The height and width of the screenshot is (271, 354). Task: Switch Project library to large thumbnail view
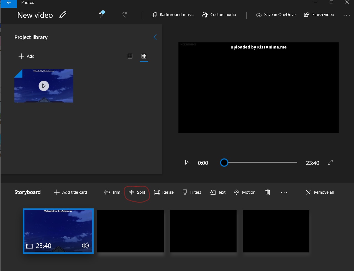point(130,56)
